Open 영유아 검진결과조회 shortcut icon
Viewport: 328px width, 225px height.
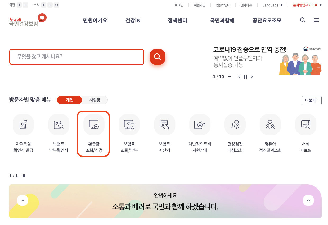click(x=270, y=124)
